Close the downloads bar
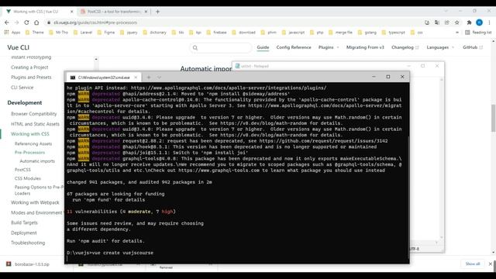 coord(491,263)
